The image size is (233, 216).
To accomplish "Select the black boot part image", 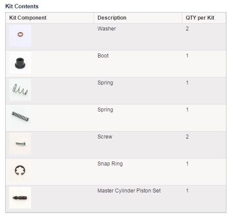I will tap(20, 63).
